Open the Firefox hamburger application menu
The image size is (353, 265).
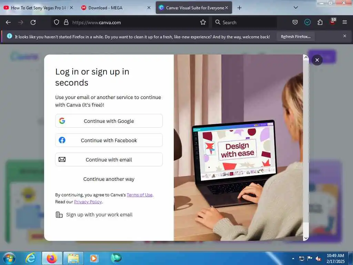coord(345,22)
